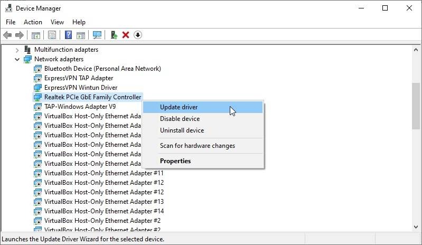
Task: Click the ExpressVPN TAP Adapter device icon
Action: tap(37, 78)
